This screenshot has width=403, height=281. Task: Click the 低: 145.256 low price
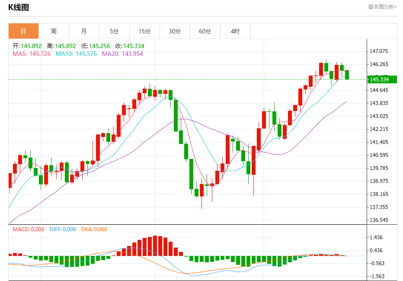click(96, 46)
